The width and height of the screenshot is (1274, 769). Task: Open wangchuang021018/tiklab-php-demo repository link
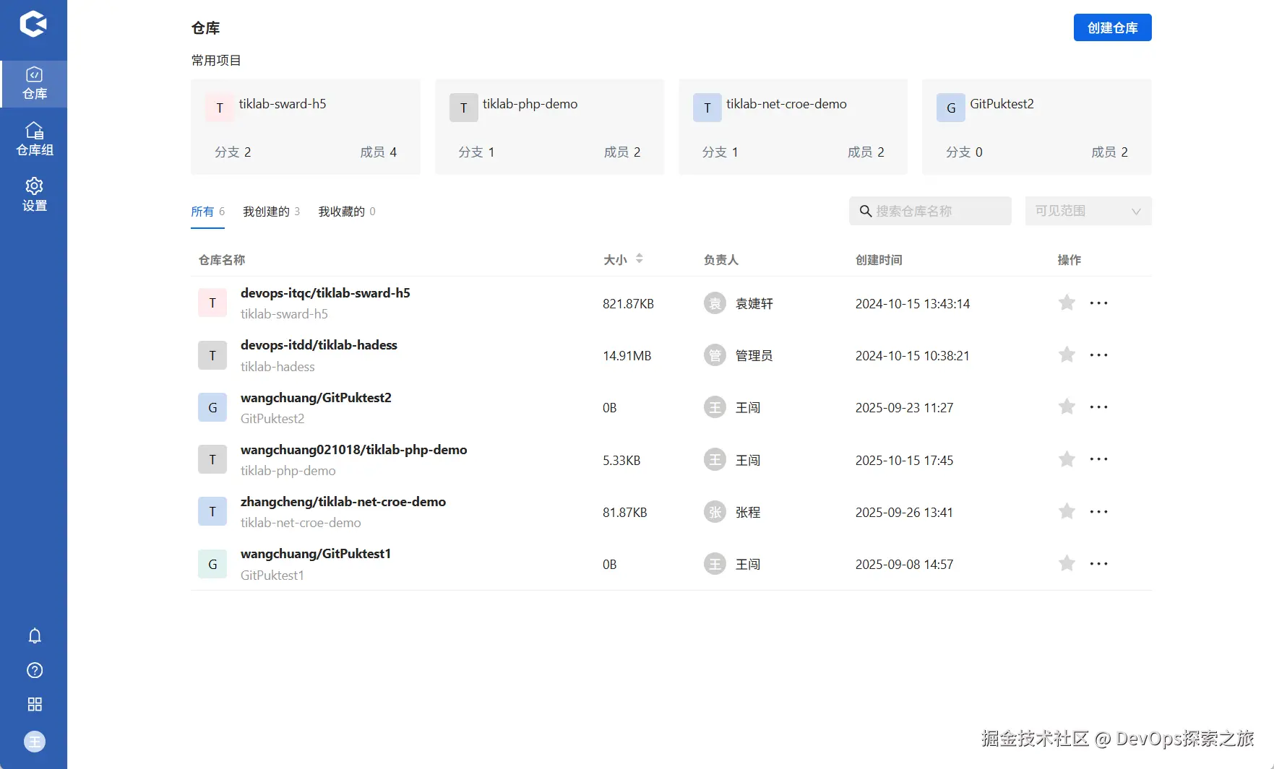coord(353,450)
